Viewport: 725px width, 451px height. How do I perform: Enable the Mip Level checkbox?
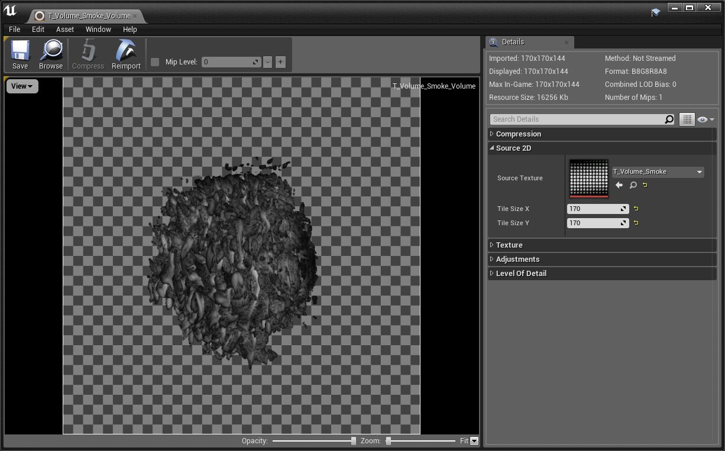(155, 62)
